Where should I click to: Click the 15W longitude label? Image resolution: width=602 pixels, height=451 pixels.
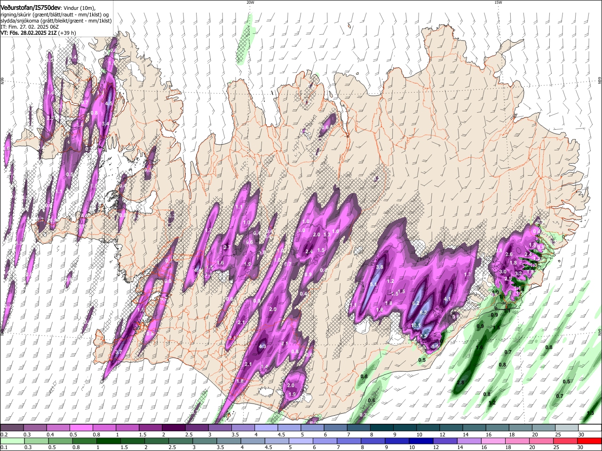(x=498, y=2)
